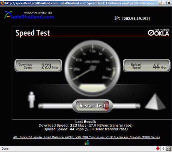Click the speedometer gauge dial
The width and height of the screenshot is (172, 152).
[x=93, y=68]
